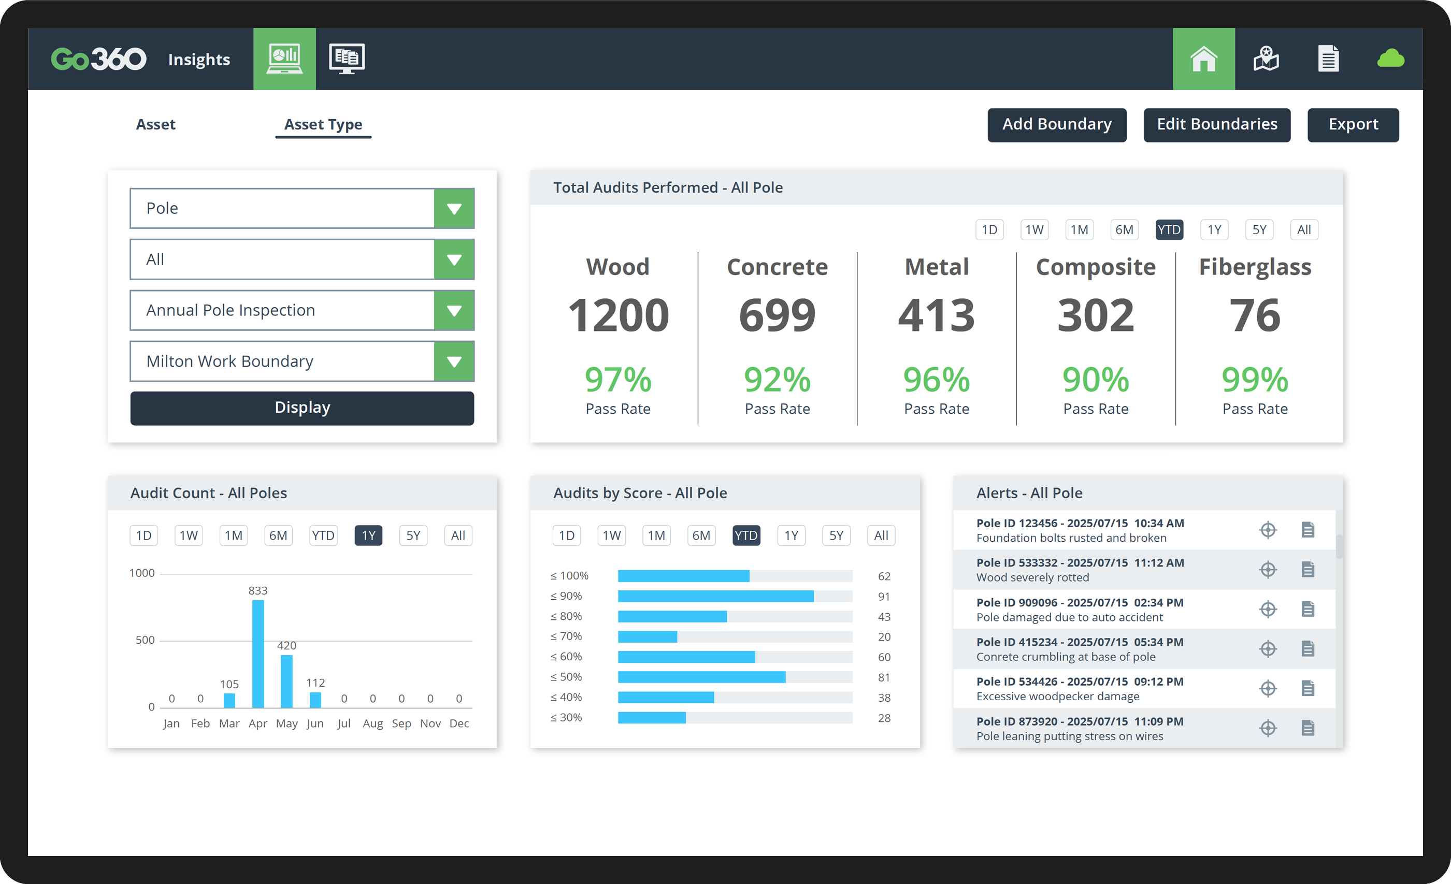This screenshot has width=1451, height=884.
Task: Open the documents icon in header
Action: (1328, 59)
